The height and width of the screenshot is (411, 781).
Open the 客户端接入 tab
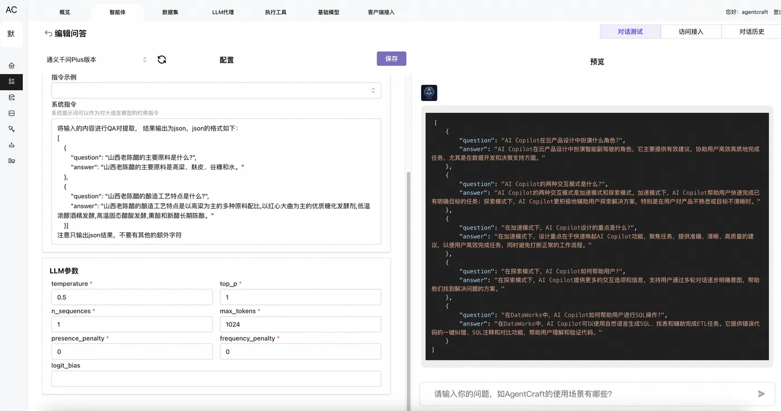click(x=381, y=12)
